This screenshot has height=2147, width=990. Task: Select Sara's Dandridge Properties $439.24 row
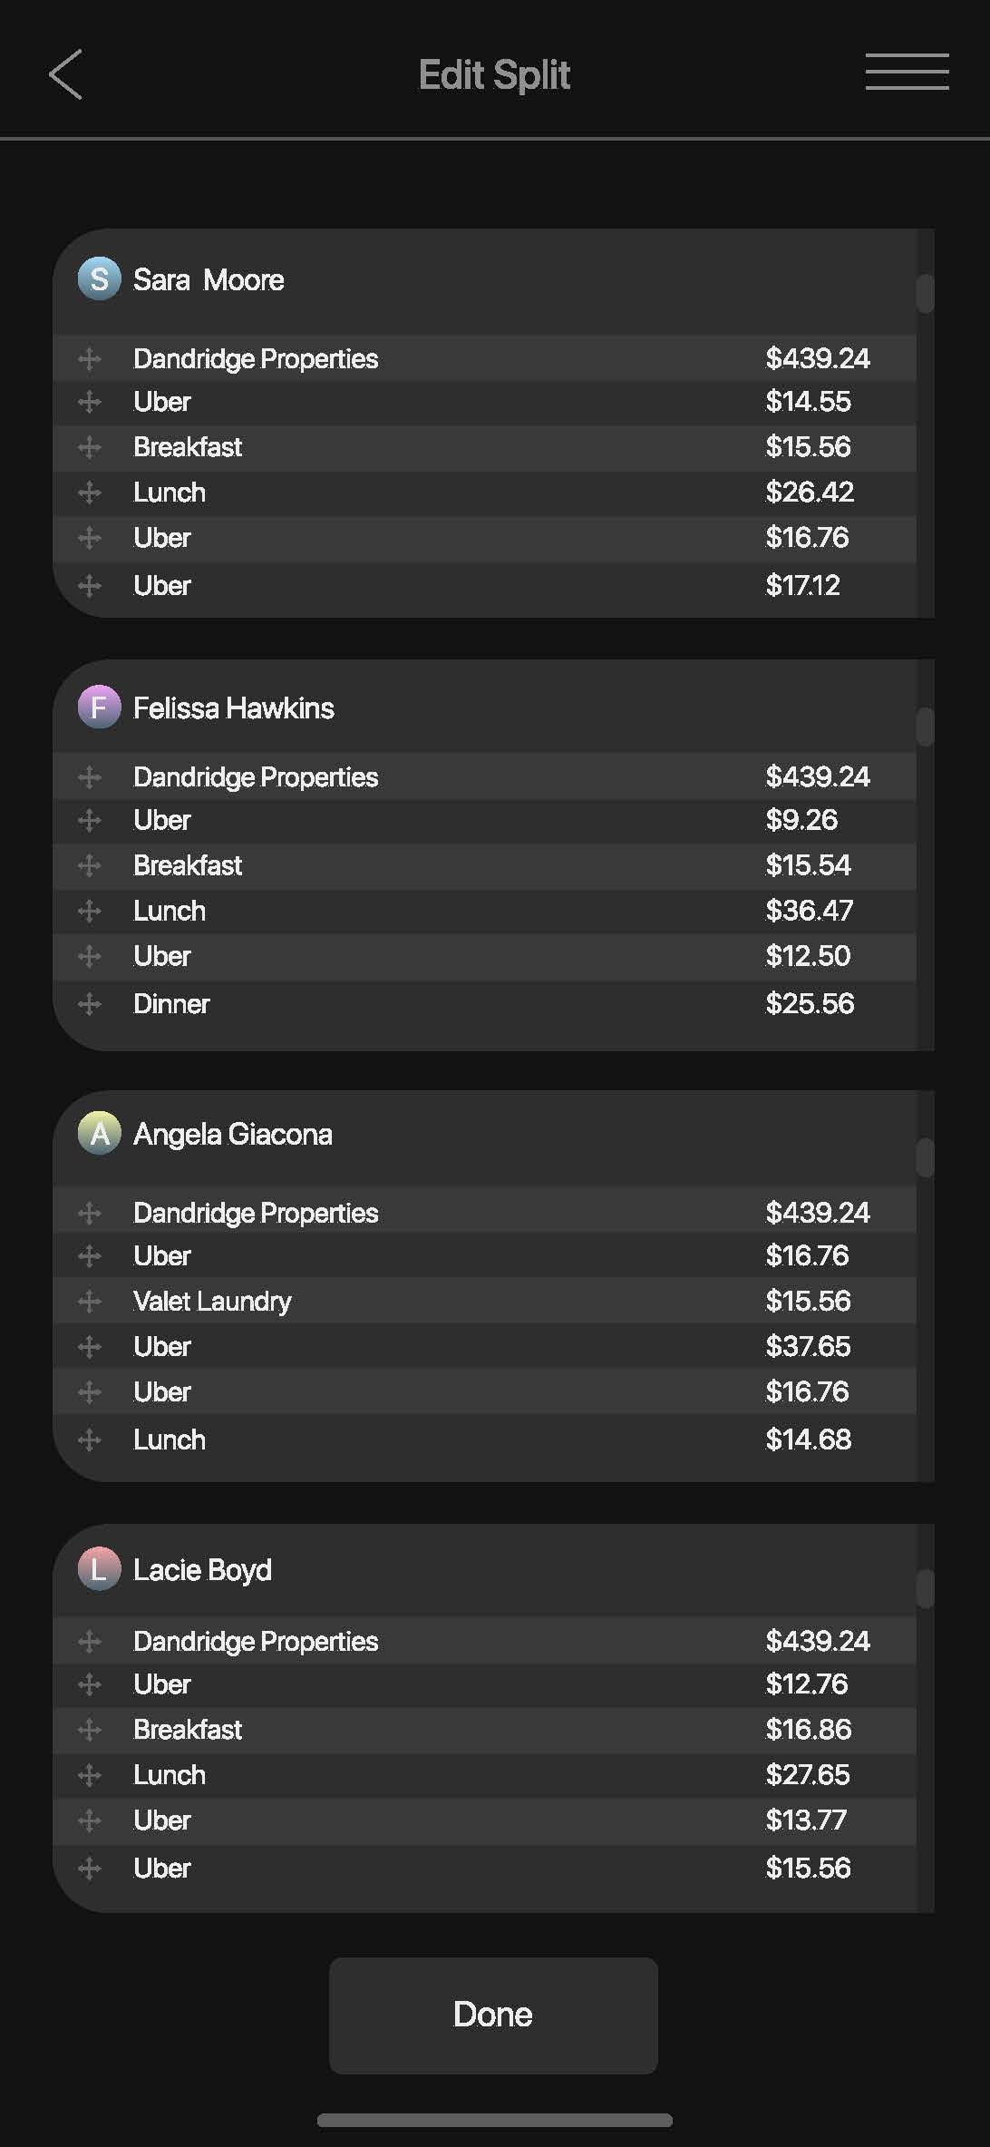tap(484, 358)
